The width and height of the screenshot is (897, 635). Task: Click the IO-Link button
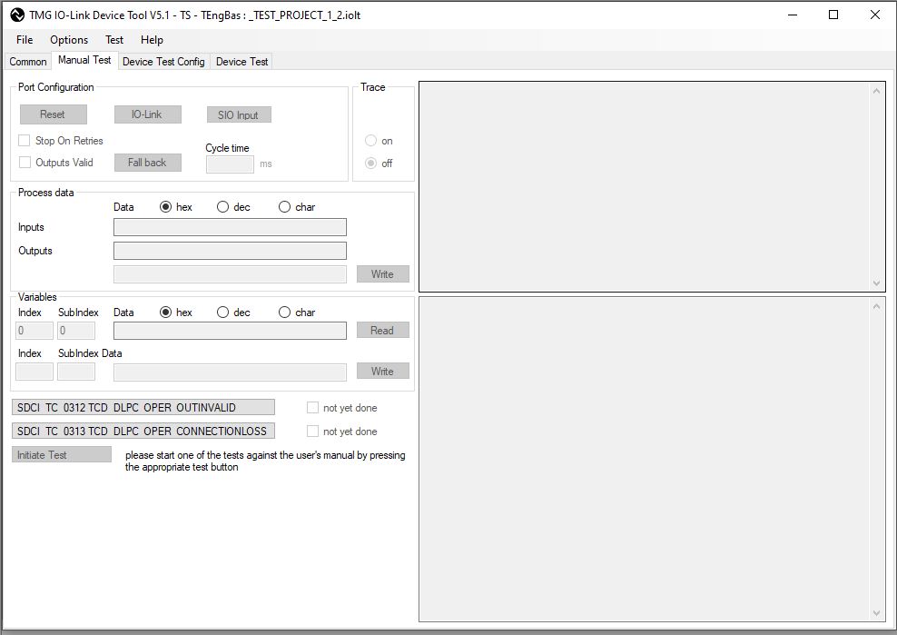(x=147, y=114)
